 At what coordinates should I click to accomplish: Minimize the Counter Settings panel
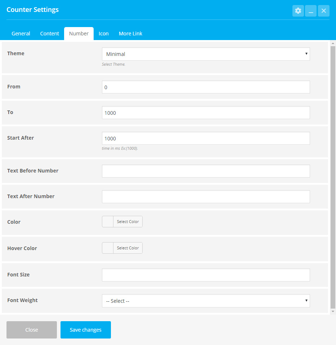coord(311,11)
